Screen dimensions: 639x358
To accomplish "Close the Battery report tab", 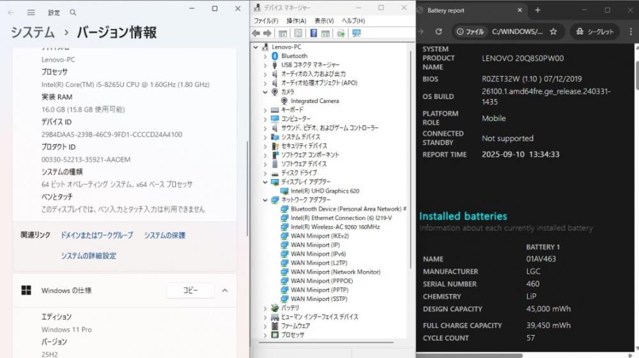I will (x=520, y=10).
